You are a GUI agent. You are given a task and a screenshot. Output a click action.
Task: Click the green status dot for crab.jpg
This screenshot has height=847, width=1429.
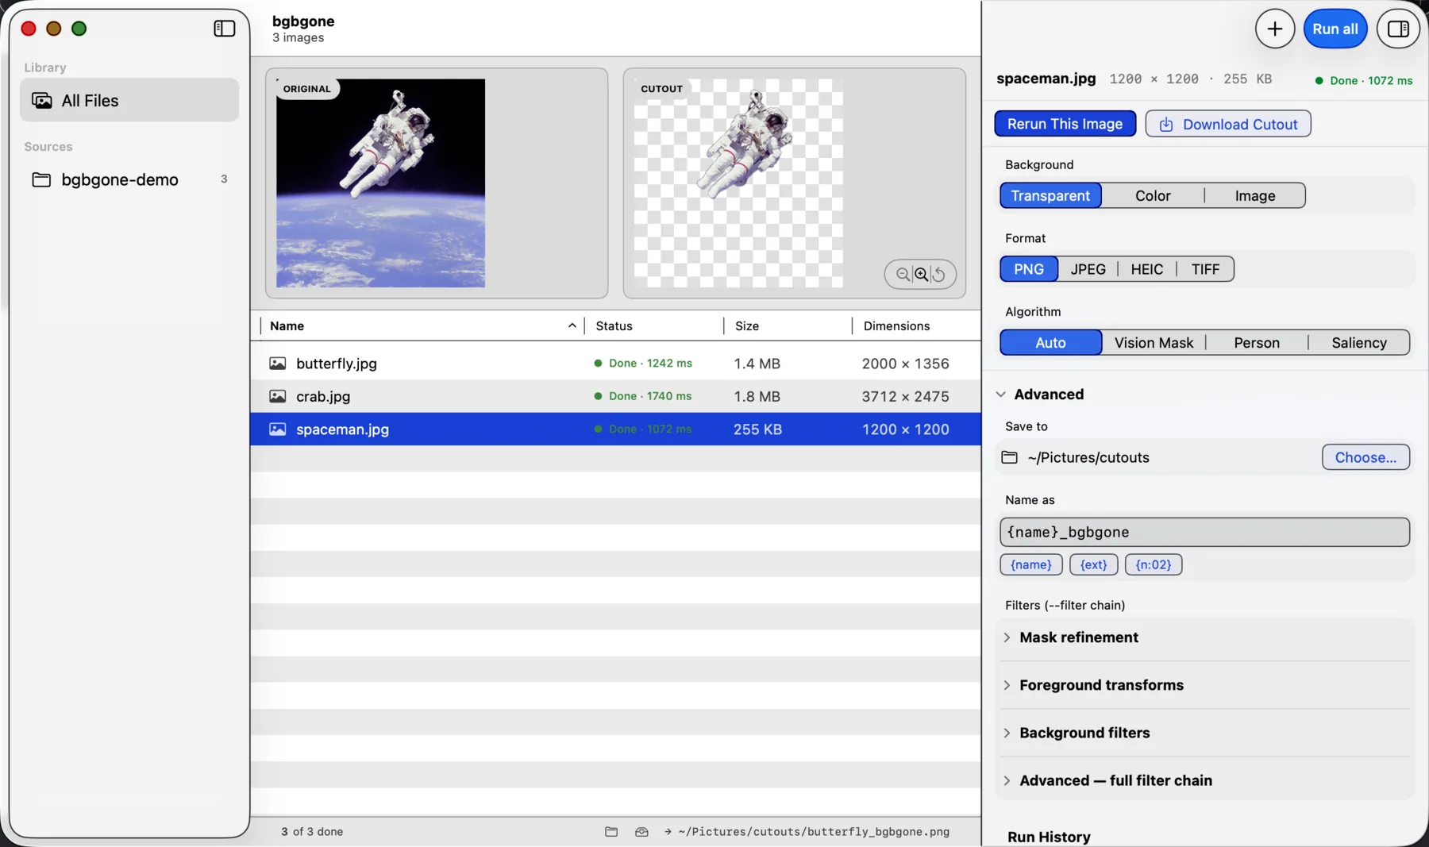point(598,396)
